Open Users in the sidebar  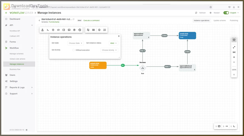pyautogui.click(x=12, y=75)
